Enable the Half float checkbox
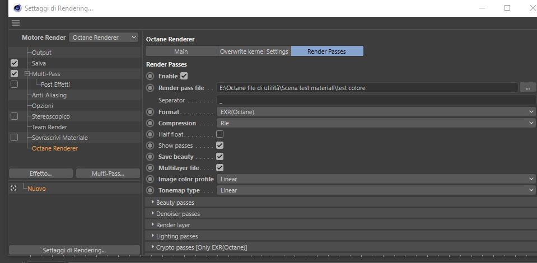This screenshot has width=537, height=263. [220, 134]
